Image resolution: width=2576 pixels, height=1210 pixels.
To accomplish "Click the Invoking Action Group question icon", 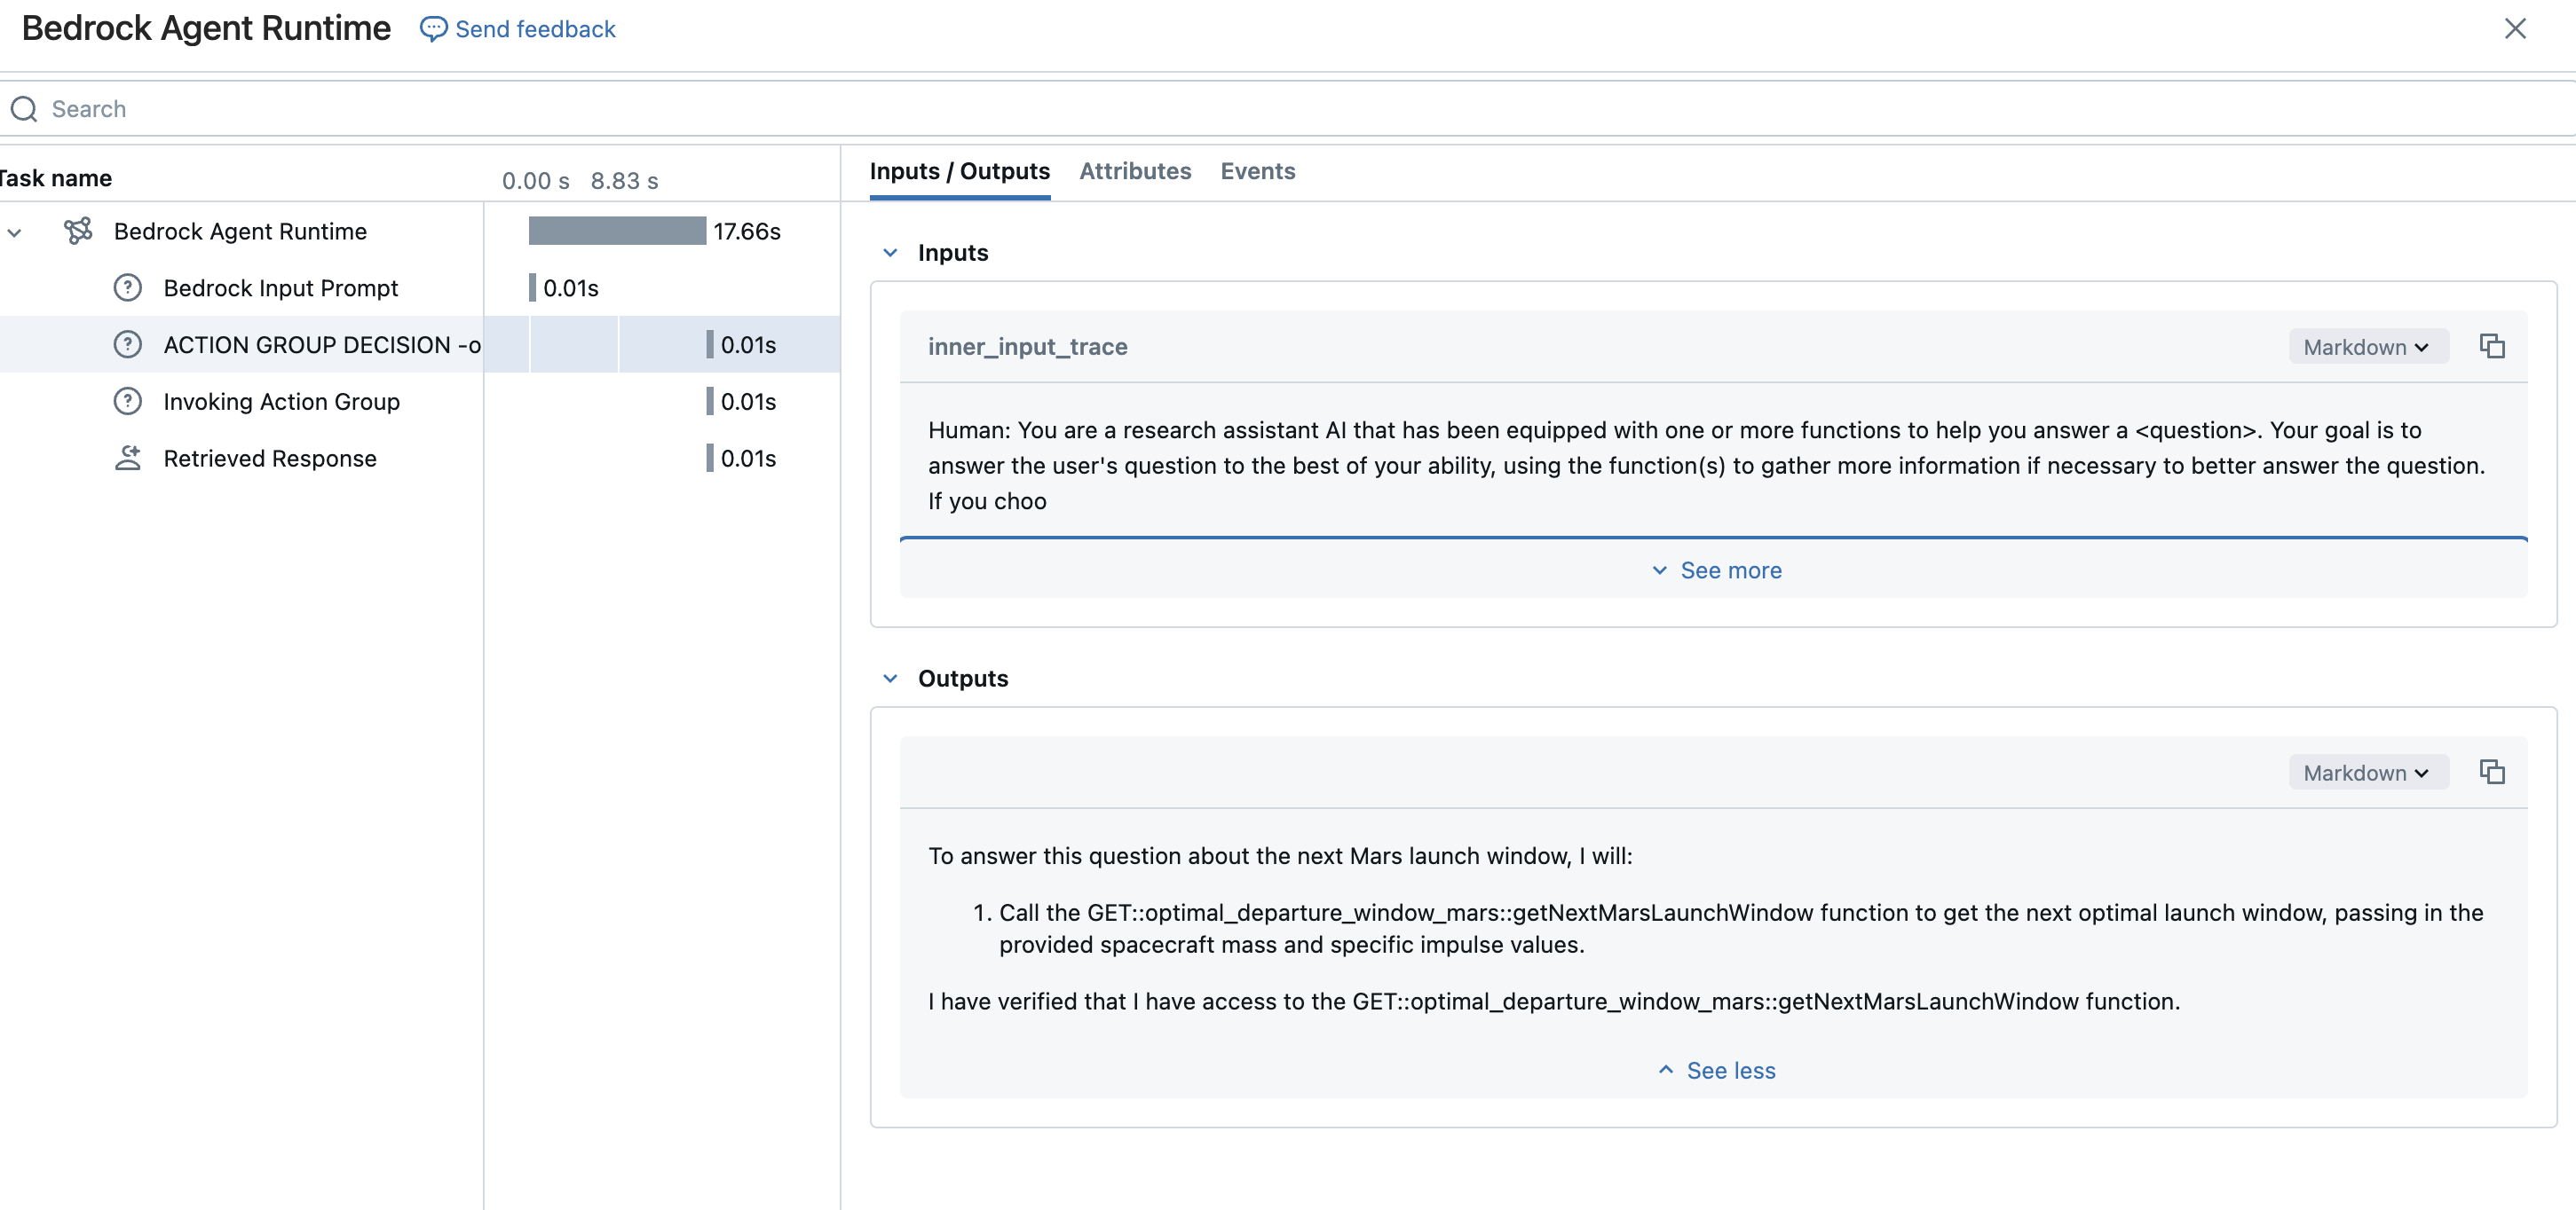I will (127, 402).
